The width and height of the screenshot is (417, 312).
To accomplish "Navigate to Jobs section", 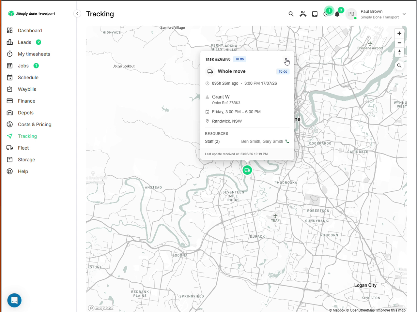I will click(x=23, y=66).
